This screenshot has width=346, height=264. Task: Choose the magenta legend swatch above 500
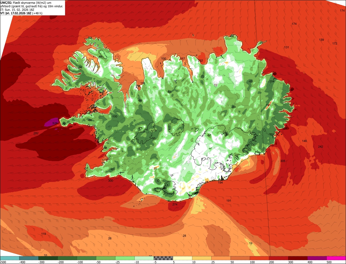[x=336, y=258]
